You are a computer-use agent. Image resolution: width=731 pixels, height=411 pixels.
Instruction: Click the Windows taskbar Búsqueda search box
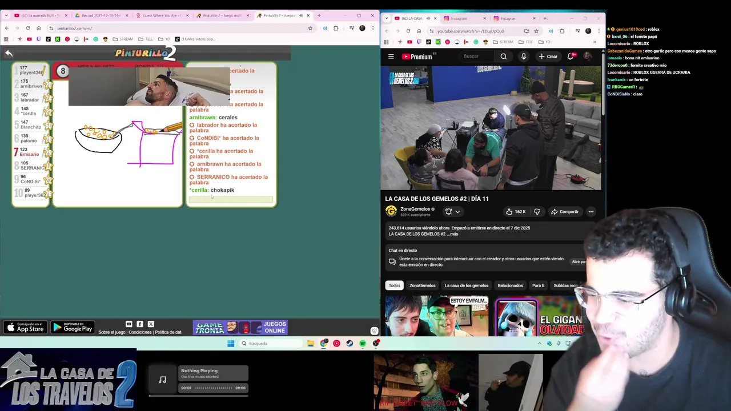(x=270, y=344)
